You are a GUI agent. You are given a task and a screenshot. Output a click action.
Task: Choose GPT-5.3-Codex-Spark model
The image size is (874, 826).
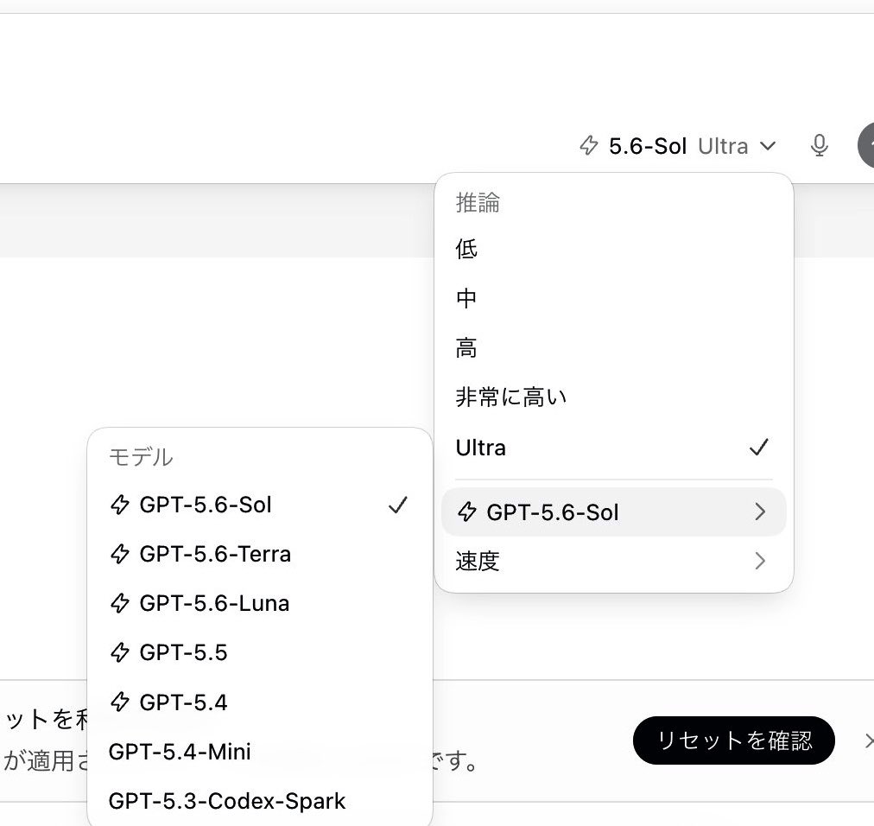[x=260, y=801]
